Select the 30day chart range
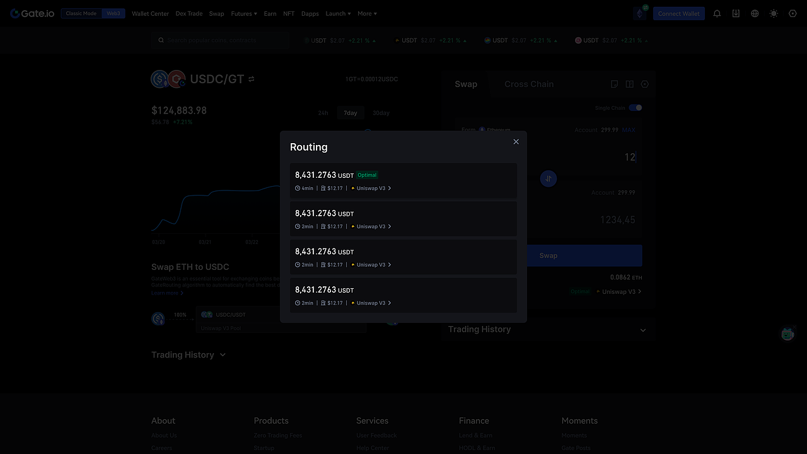807x454 pixels. click(381, 113)
